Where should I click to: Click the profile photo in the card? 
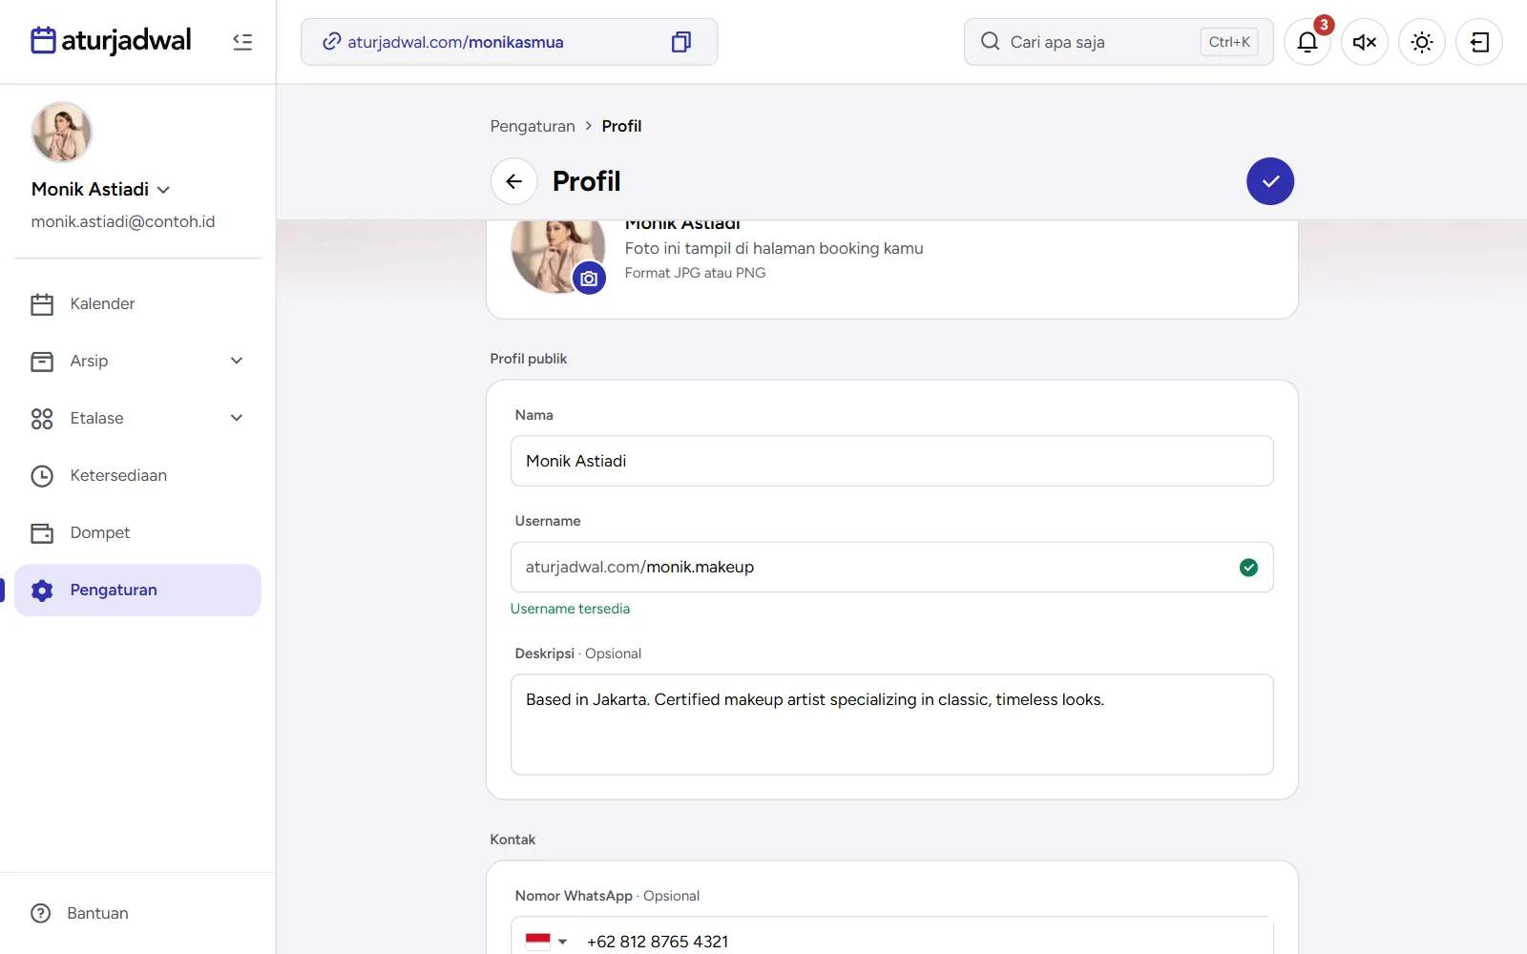click(x=557, y=255)
